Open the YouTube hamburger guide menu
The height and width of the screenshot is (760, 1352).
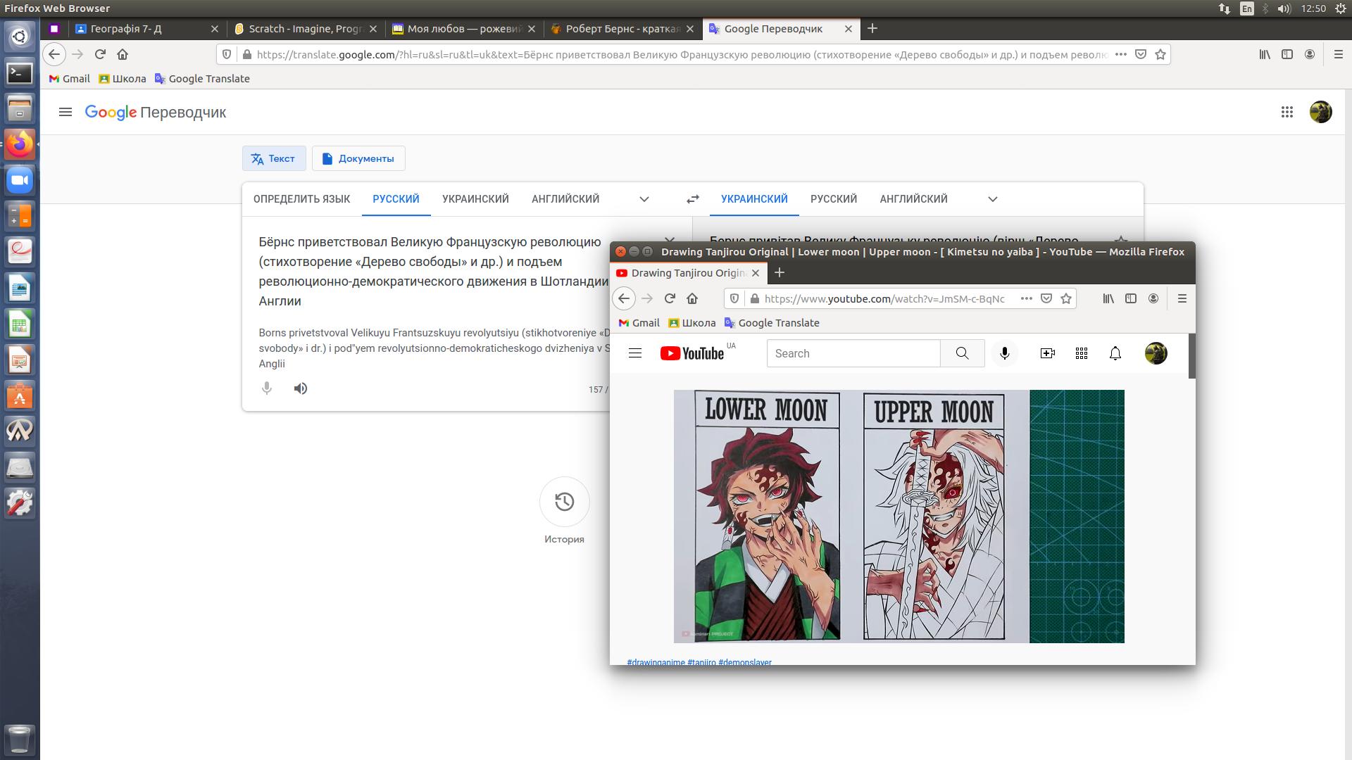(634, 353)
